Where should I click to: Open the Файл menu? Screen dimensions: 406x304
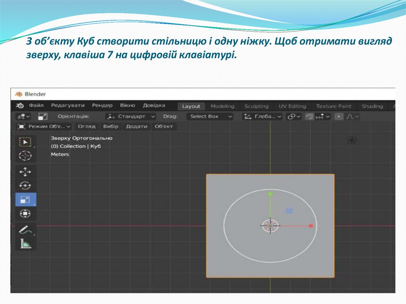pyautogui.click(x=36, y=106)
